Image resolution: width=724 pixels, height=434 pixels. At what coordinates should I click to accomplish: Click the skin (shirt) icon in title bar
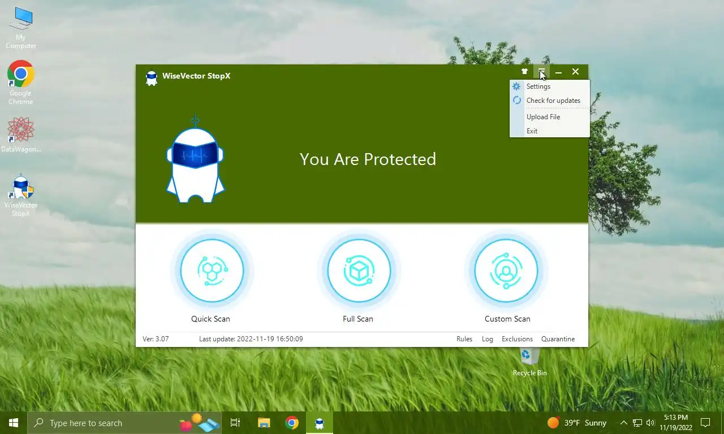tap(524, 72)
